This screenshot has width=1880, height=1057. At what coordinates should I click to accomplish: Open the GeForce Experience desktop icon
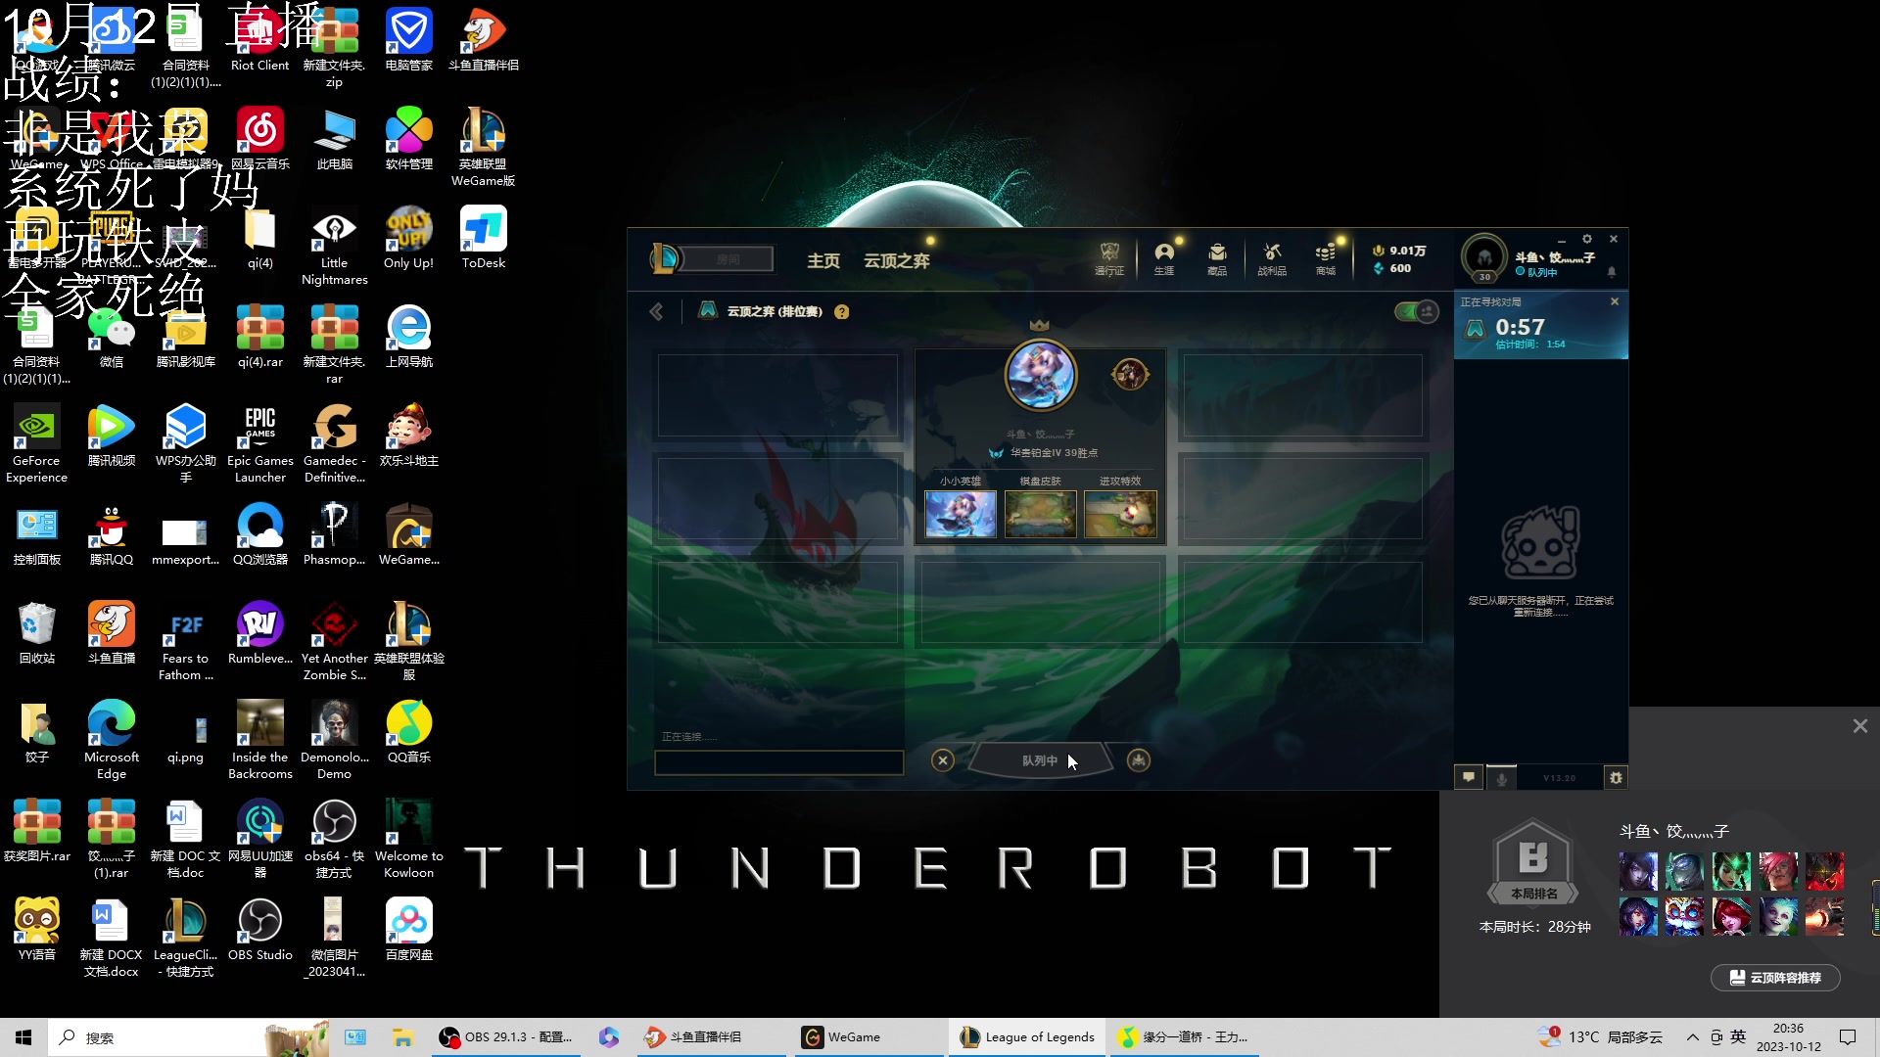pyautogui.click(x=37, y=444)
